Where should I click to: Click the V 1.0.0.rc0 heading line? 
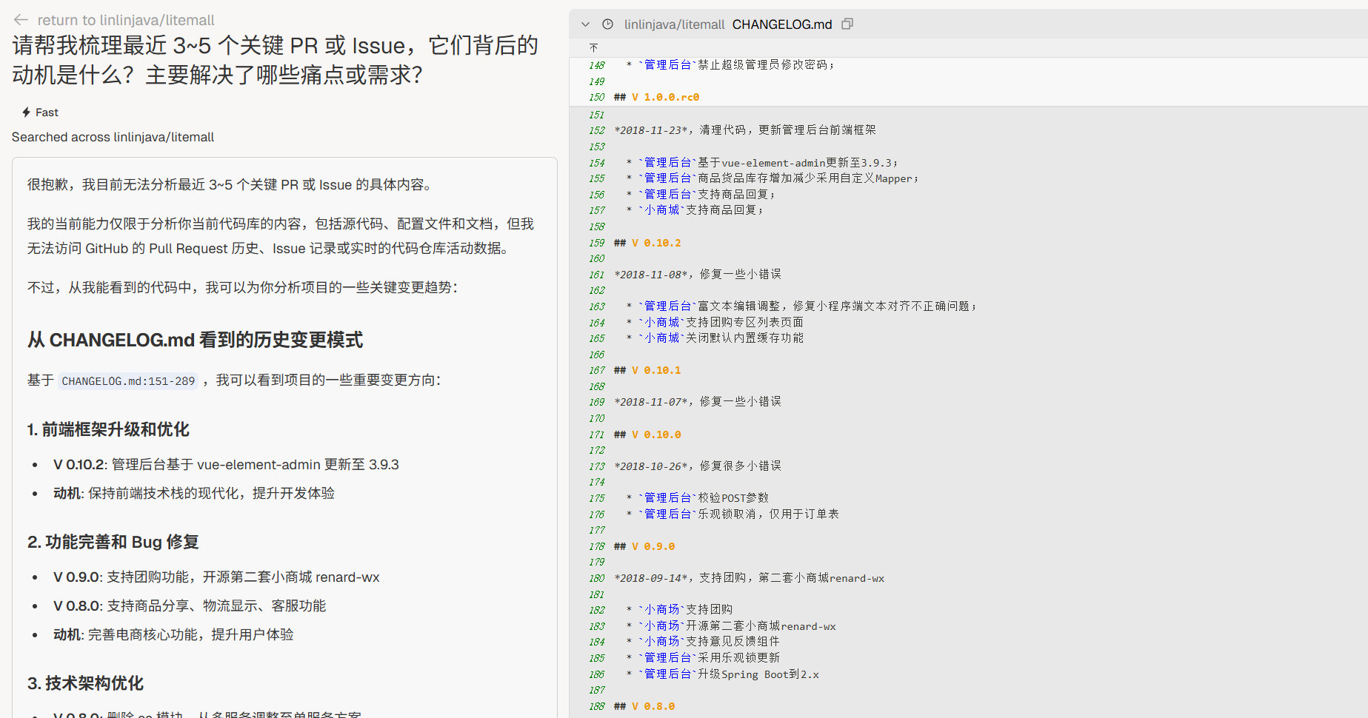pos(664,97)
